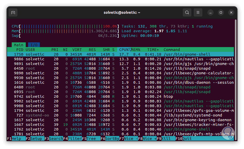Select systemd-oomd process 727
Screen dimensions: 244x149
[x=120, y=115]
